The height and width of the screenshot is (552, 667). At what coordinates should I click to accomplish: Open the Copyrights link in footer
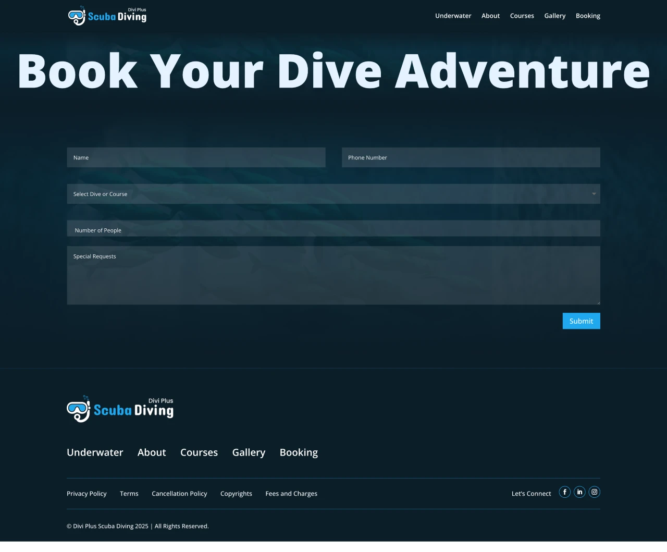(236, 494)
